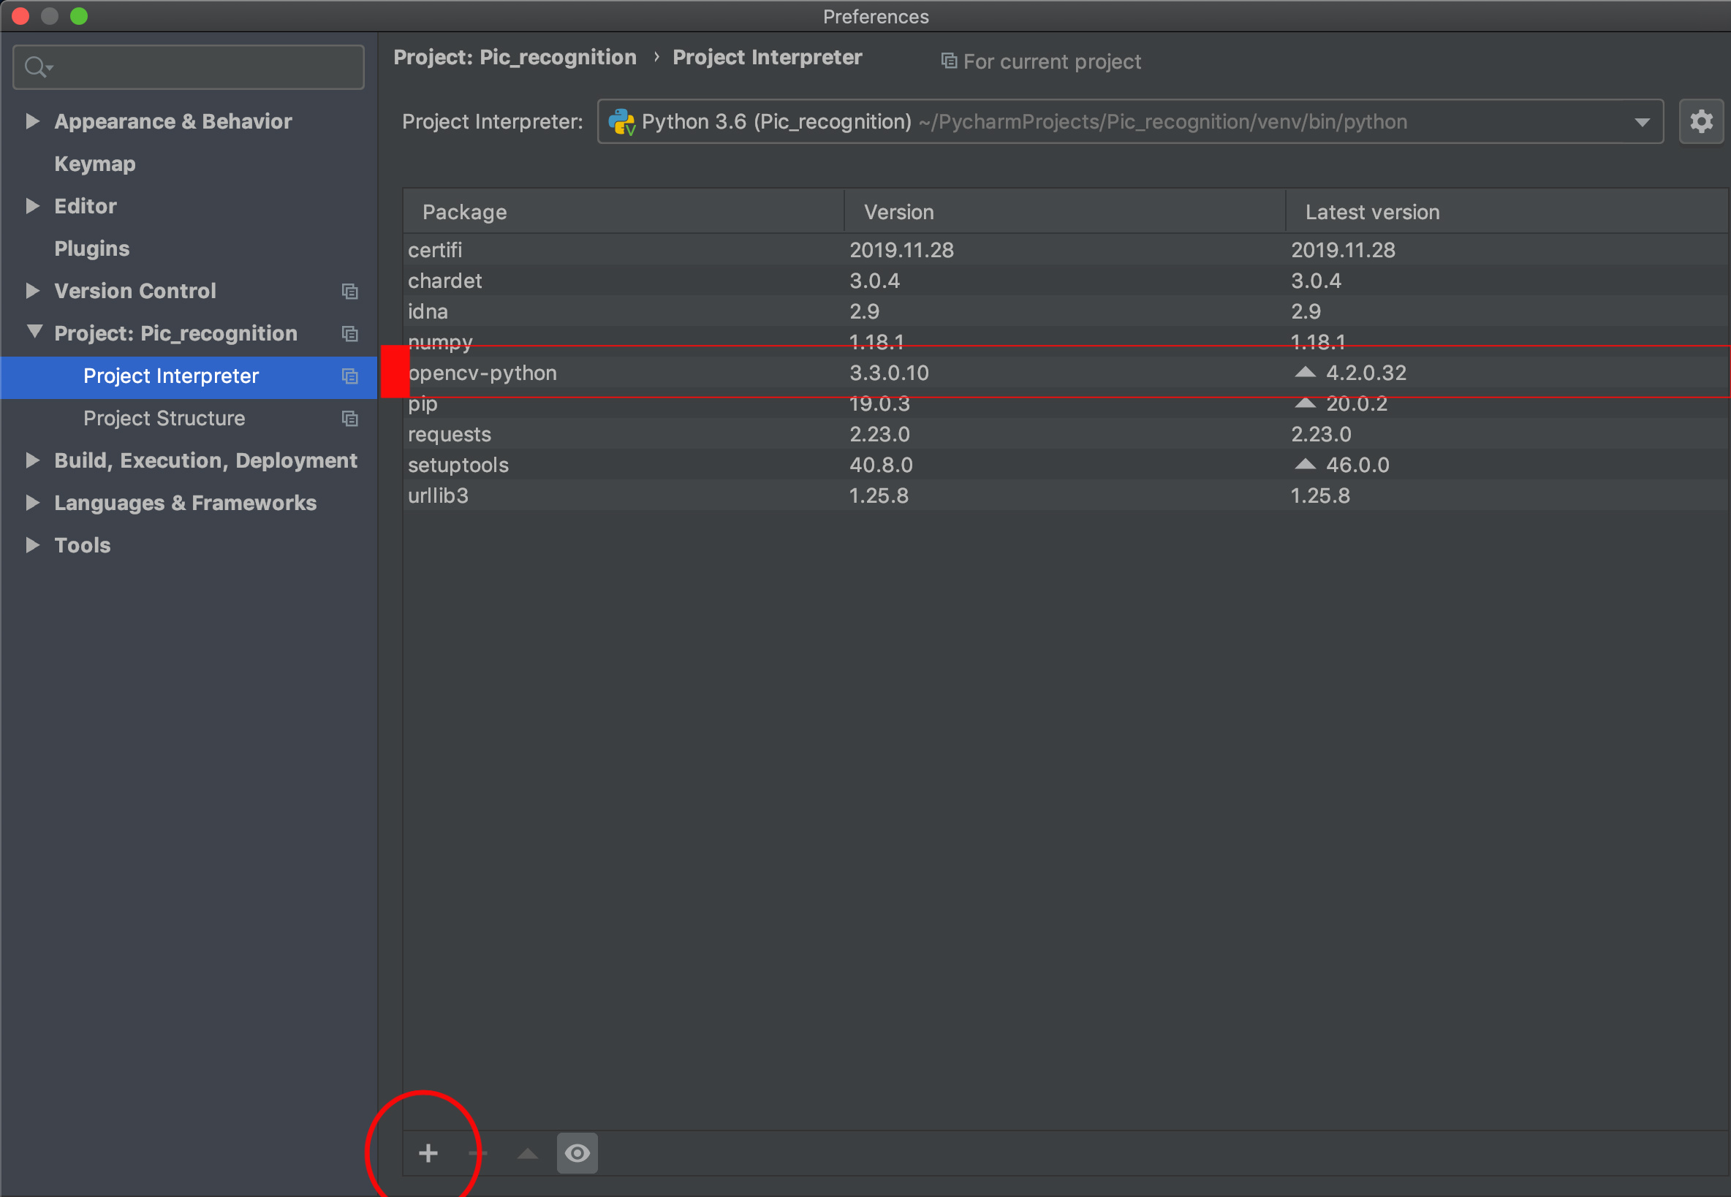Click the upgrade arrow for opencv-python 4.2.0.32
Image resolution: width=1731 pixels, height=1197 pixels.
pyautogui.click(x=1305, y=372)
